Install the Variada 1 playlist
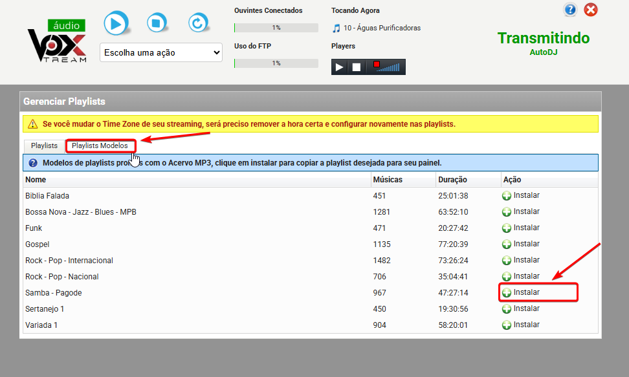The height and width of the screenshot is (377, 629). [521, 325]
